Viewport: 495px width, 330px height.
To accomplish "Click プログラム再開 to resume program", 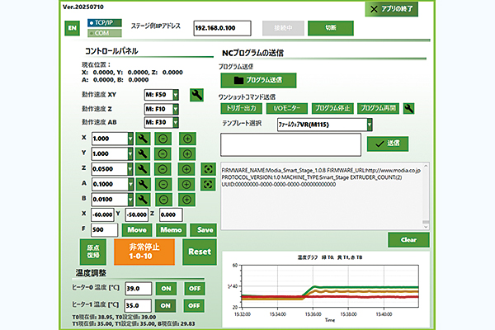I will (378, 108).
